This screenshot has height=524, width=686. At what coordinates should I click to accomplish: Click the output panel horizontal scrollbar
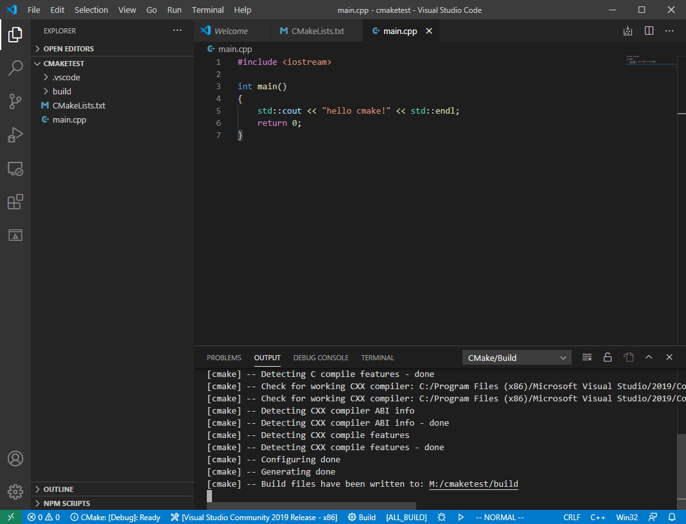point(311,506)
